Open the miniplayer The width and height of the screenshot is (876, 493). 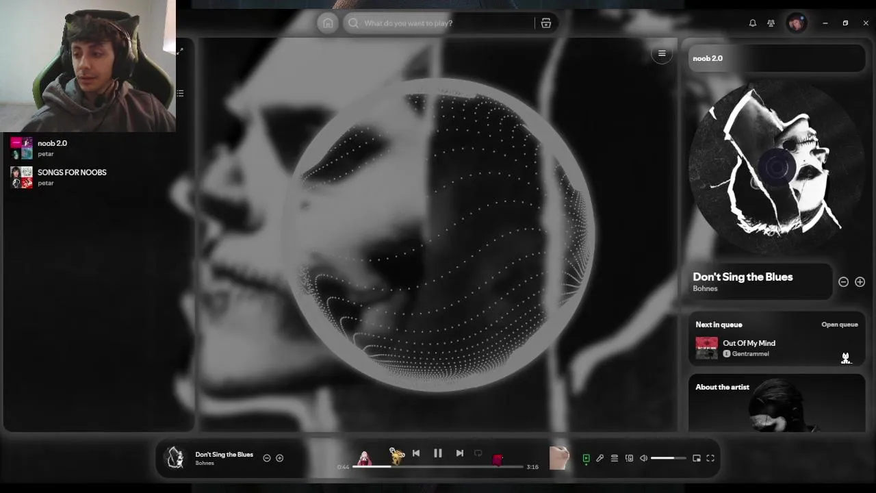click(x=697, y=458)
